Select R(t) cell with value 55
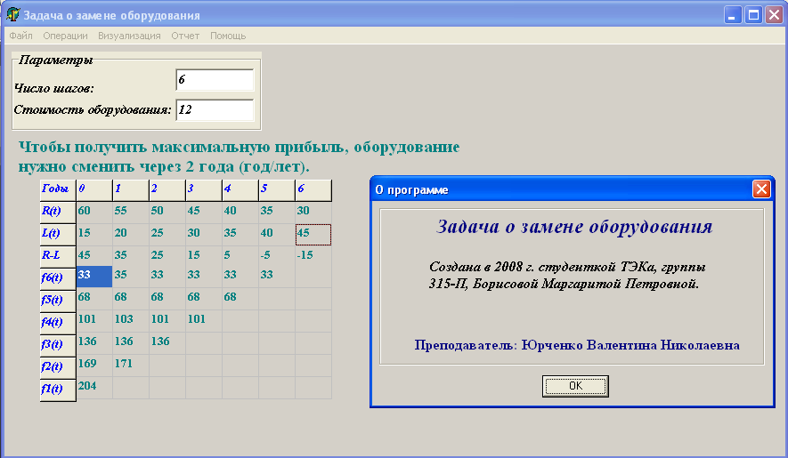The width and height of the screenshot is (788, 458). pyautogui.click(x=131, y=213)
